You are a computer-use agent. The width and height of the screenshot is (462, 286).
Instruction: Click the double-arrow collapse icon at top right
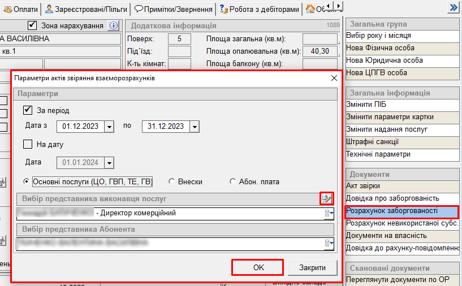(452, 7)
